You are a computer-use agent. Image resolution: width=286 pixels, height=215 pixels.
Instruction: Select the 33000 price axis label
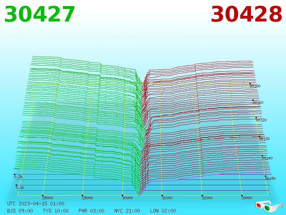tap(247, 198)
